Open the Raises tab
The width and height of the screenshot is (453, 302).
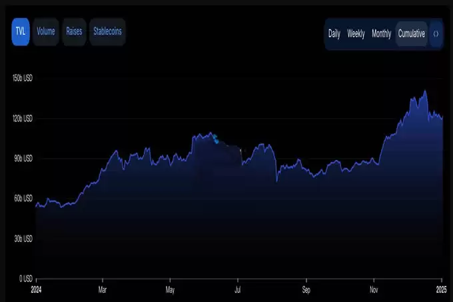[74, 31]
